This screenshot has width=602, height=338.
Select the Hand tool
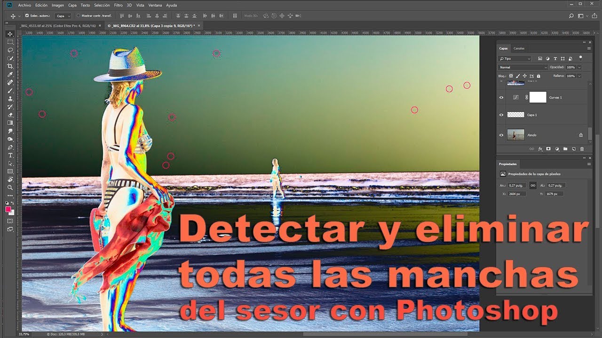(x=10, y=179)
